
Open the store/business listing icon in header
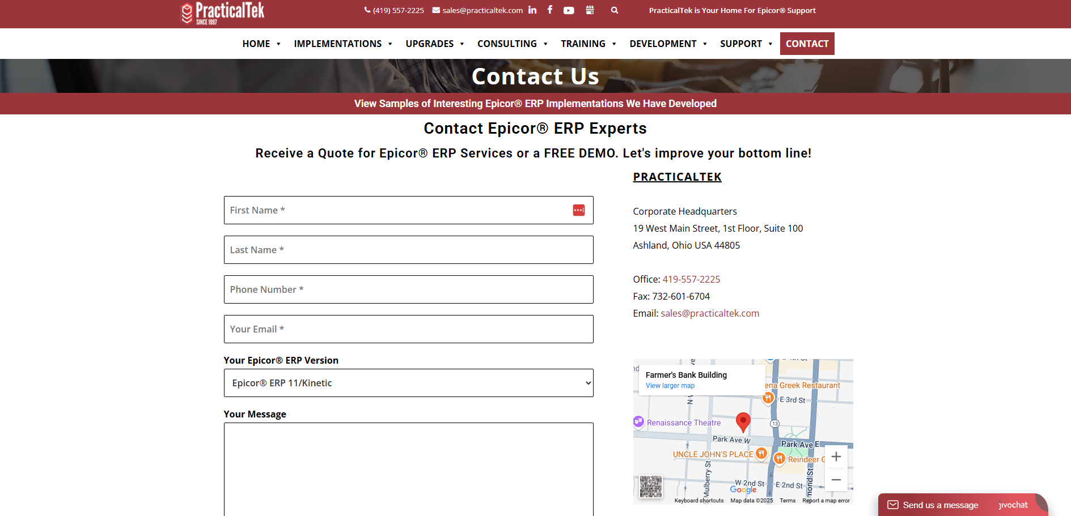coord(590,10)
